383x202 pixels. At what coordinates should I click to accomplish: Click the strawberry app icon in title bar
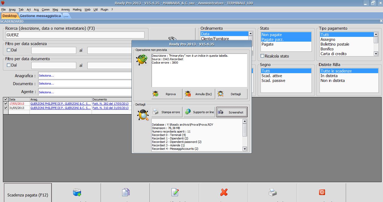tap(3, 3)
